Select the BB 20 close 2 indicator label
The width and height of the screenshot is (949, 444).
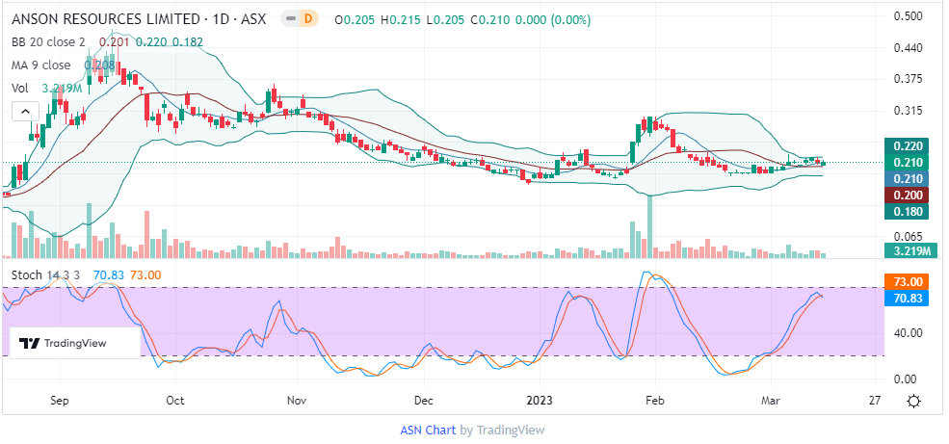coord(49,41)
